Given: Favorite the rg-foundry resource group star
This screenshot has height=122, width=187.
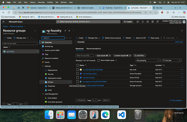Looking at the screenshot, I should click(x=69, y=31).
